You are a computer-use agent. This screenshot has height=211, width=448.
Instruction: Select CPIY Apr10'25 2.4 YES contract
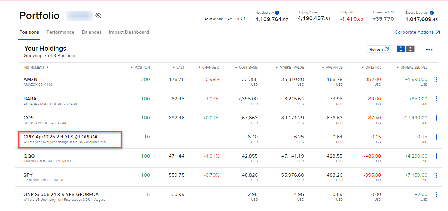coord(63,137)
